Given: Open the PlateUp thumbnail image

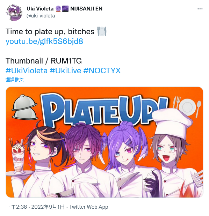Looking at the screenshot, I should pos(104,142).
